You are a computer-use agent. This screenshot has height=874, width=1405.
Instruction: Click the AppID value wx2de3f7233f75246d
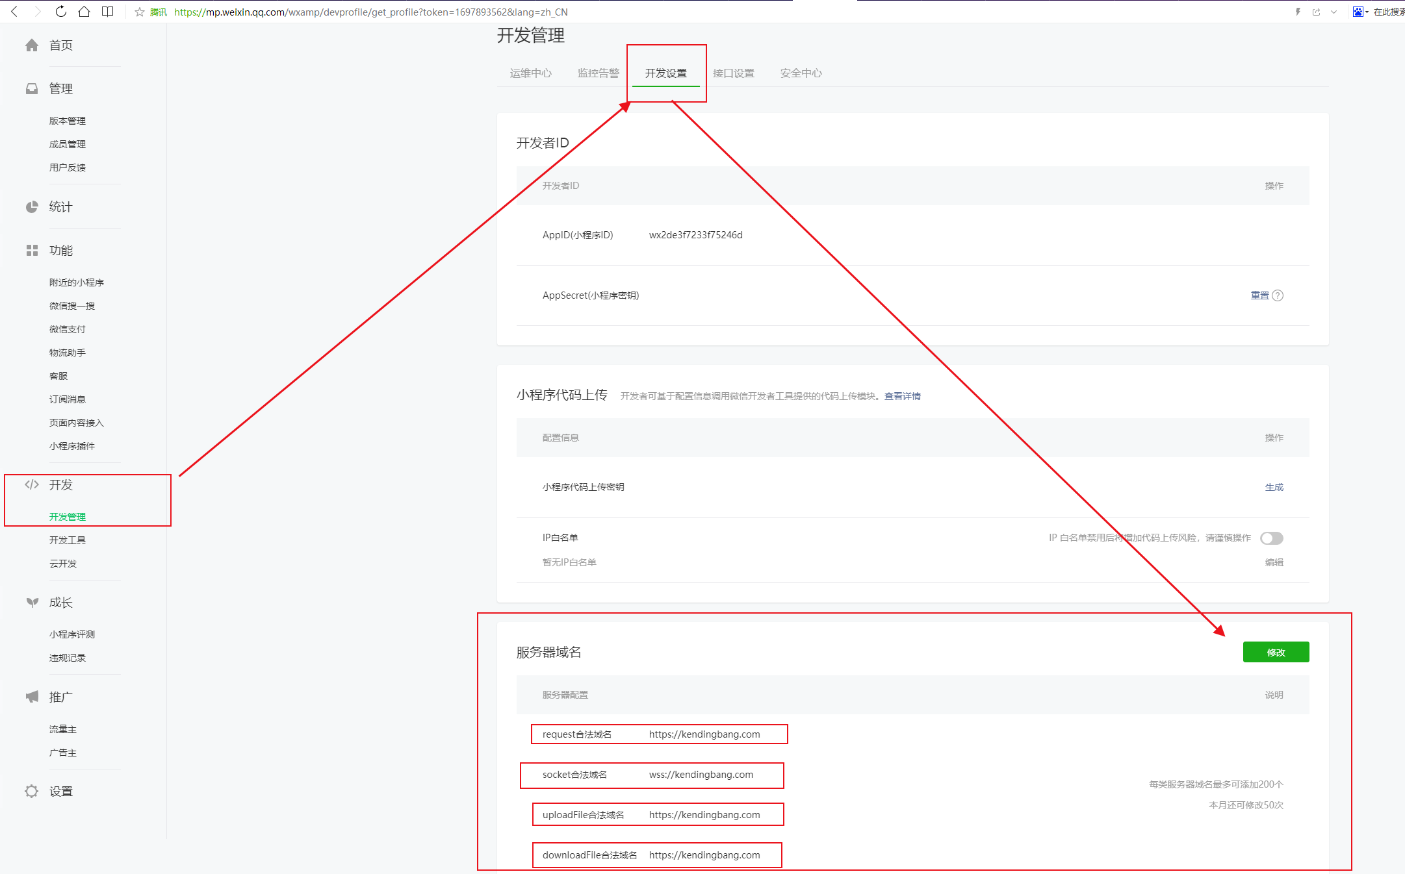(x=696, y=235)
